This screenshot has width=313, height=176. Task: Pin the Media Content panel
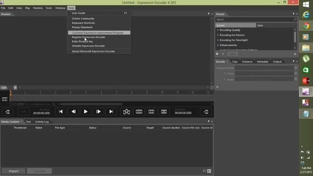[209, 121]
